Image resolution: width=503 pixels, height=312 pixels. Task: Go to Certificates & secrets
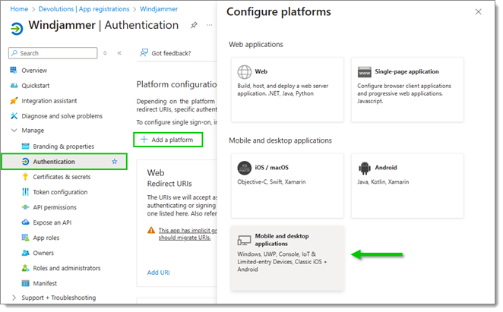pyautogui.click(x=62, y=177)
